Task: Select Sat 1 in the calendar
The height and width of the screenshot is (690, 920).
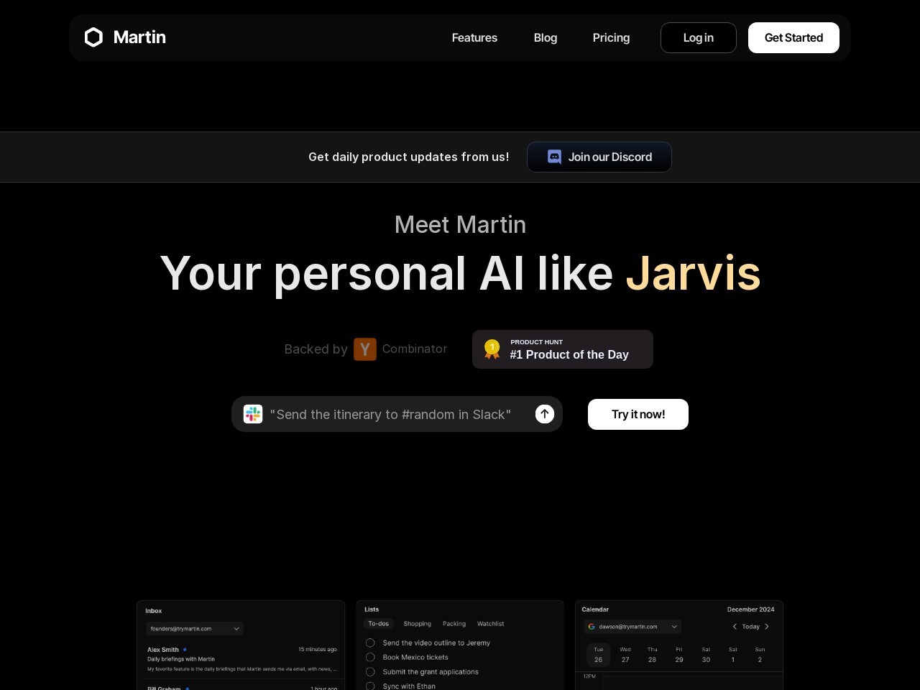Action: [733, 655]
